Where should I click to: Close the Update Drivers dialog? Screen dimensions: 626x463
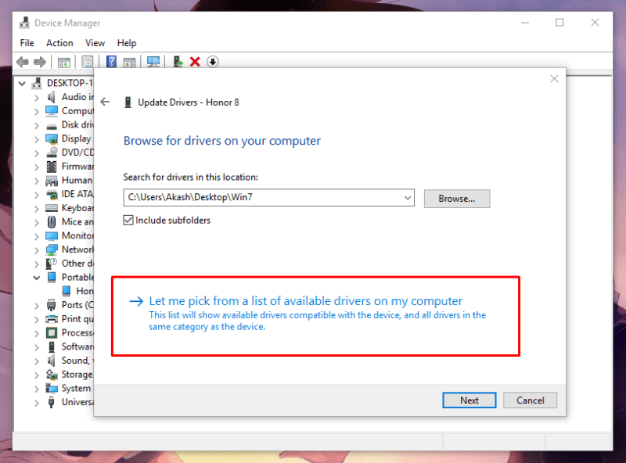click(554, 79)
